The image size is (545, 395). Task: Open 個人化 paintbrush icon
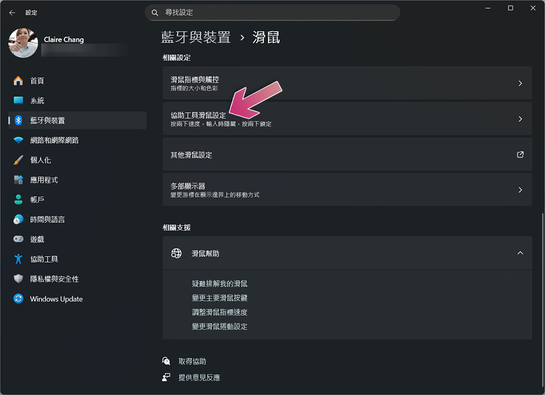click(x=18, y=160)
